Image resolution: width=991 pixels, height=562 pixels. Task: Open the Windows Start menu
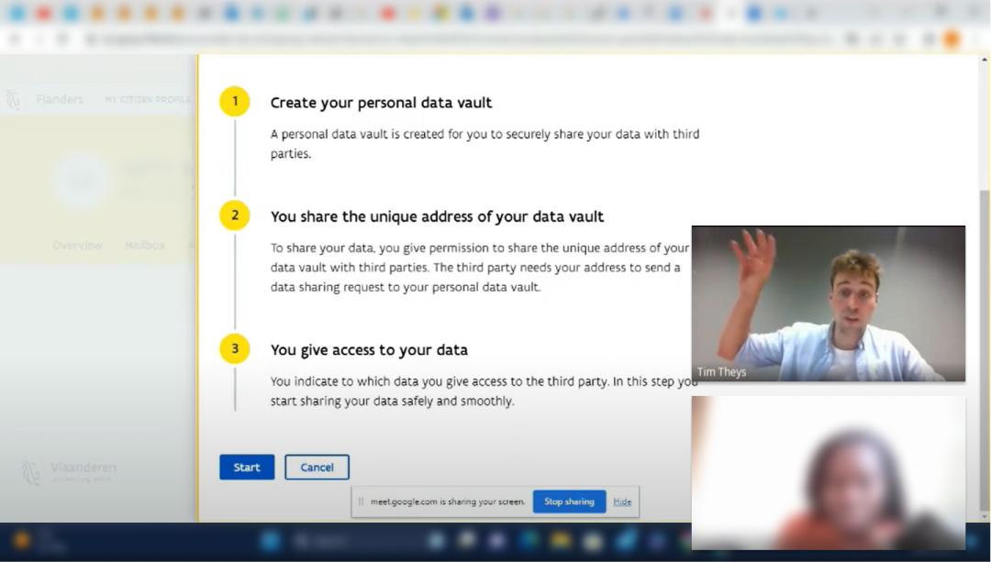coord(270,541)
